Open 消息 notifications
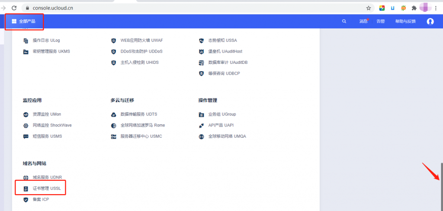Viewport: 443px width, 211px height. [x=363, y=21]
